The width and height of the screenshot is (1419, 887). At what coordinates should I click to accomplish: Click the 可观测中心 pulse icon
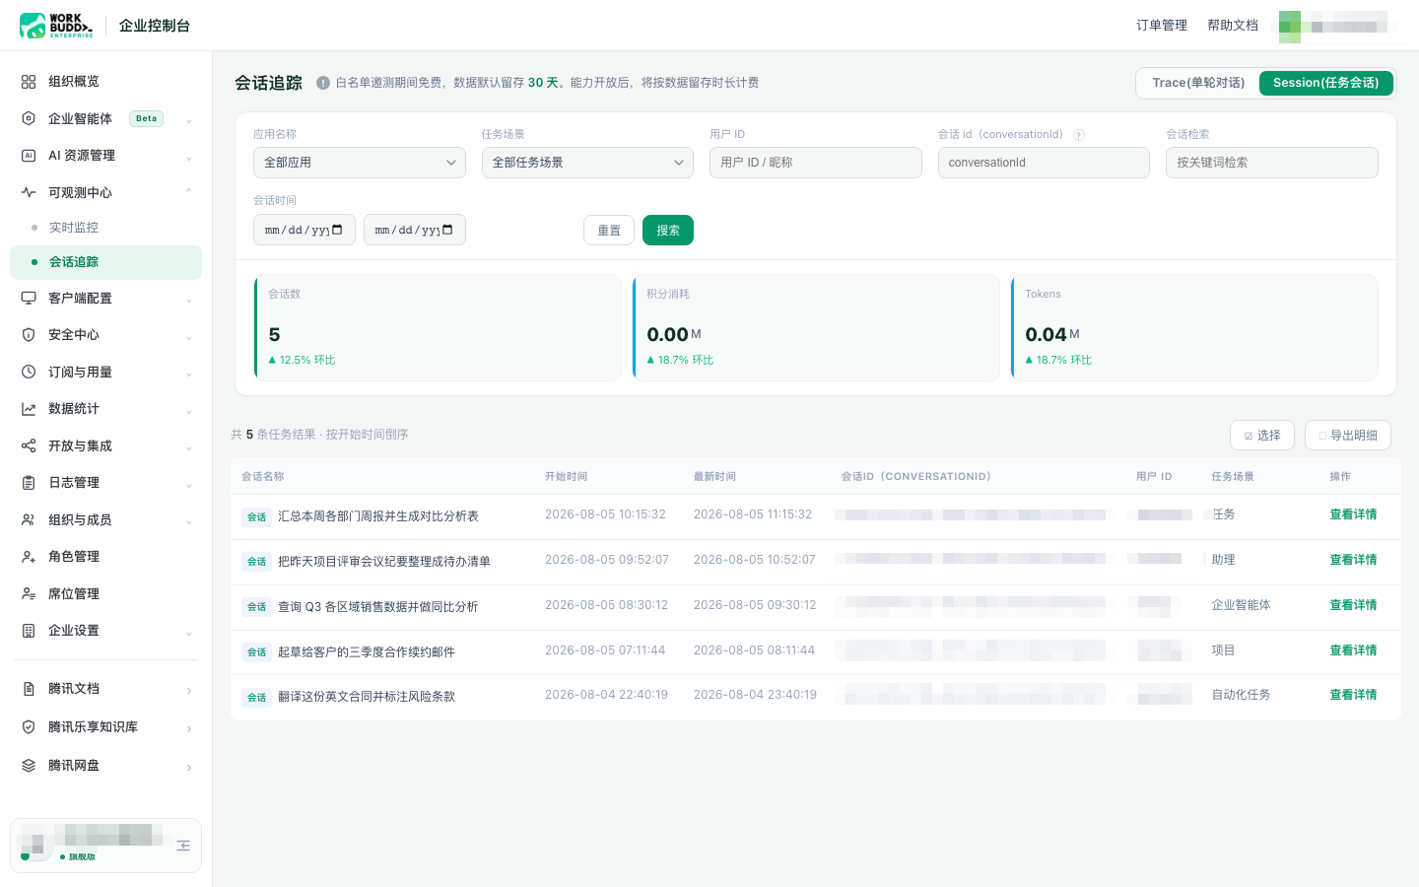[x=29, y=192]
